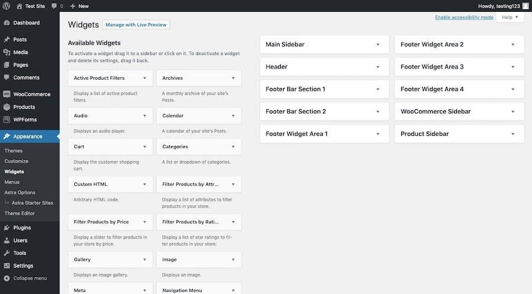Click the Dashboard gauge icon in sidebar

(7, 23)
